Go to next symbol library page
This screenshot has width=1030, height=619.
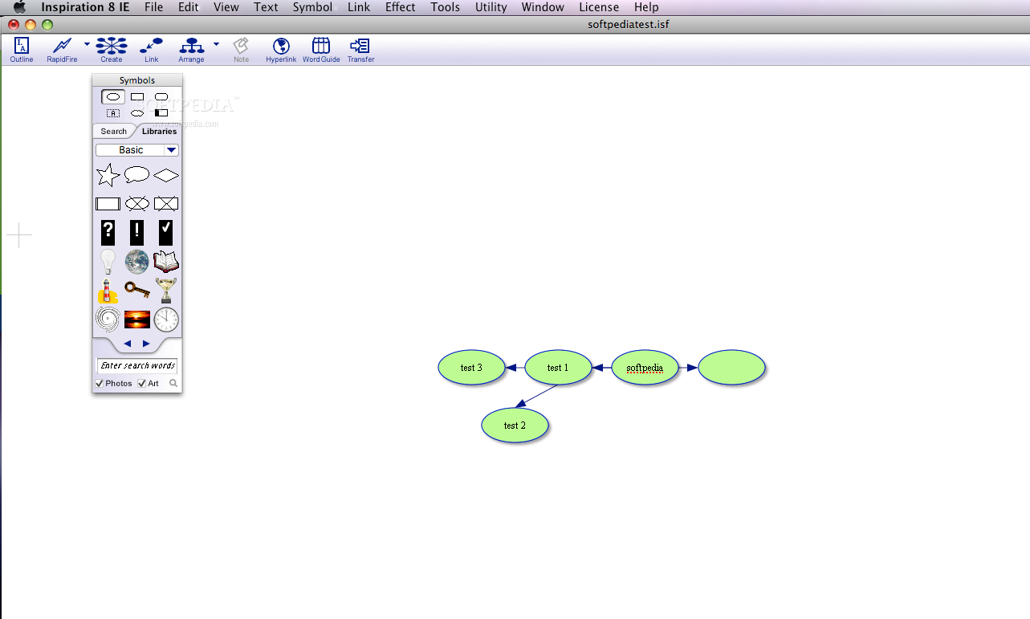[146, 344]
